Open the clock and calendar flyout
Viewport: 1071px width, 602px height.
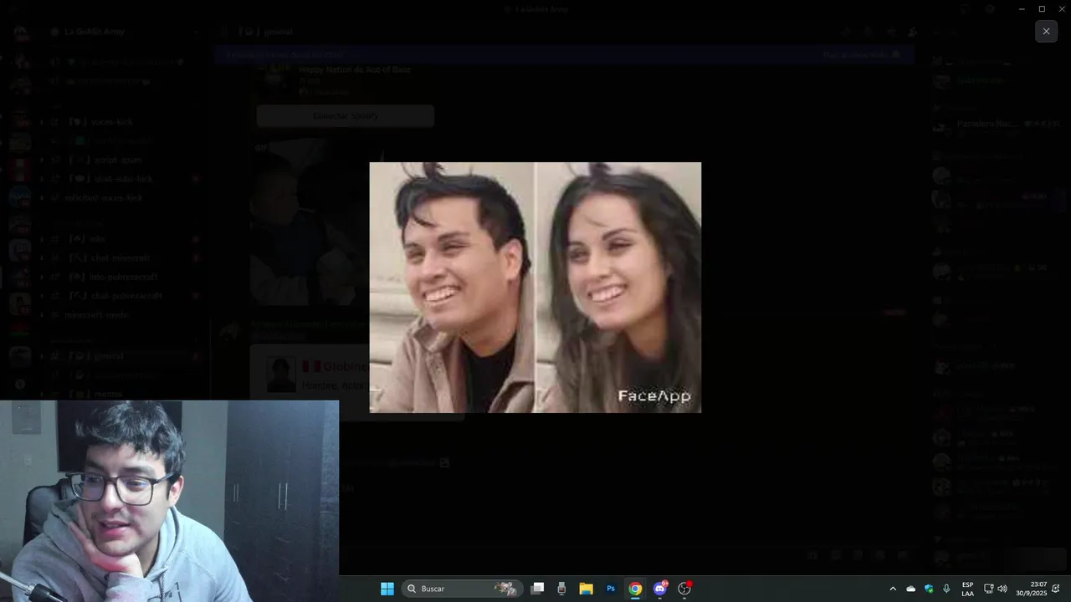(1032, 589)
